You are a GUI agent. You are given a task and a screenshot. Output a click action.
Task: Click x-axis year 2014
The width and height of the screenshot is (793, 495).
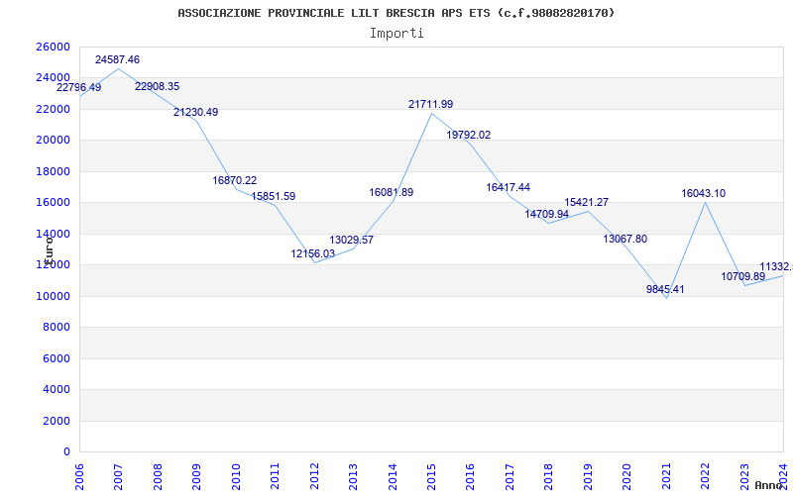pyautogui.click(x=392, y=477)
